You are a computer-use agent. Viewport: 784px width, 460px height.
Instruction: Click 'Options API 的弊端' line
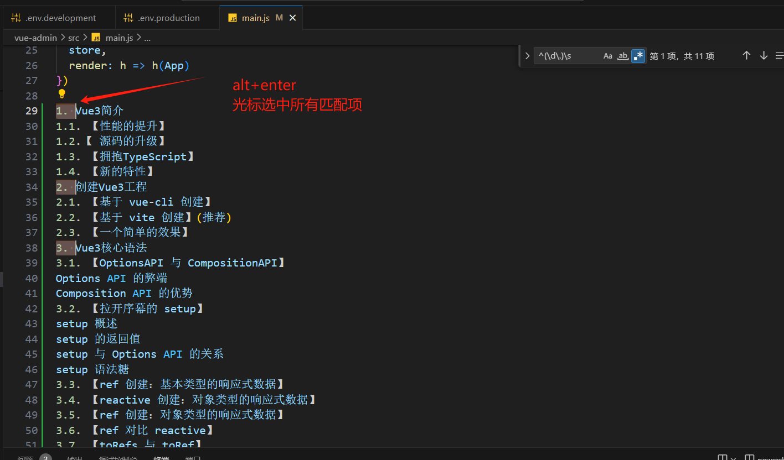click(x=111, y=278)
